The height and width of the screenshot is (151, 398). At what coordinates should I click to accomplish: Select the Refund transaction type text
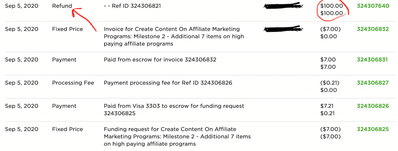pos(62,6)
